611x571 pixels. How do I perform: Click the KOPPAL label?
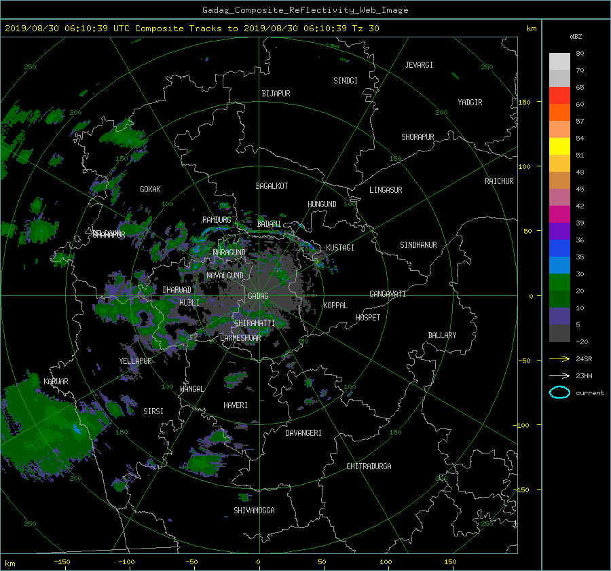coord(335,306)
